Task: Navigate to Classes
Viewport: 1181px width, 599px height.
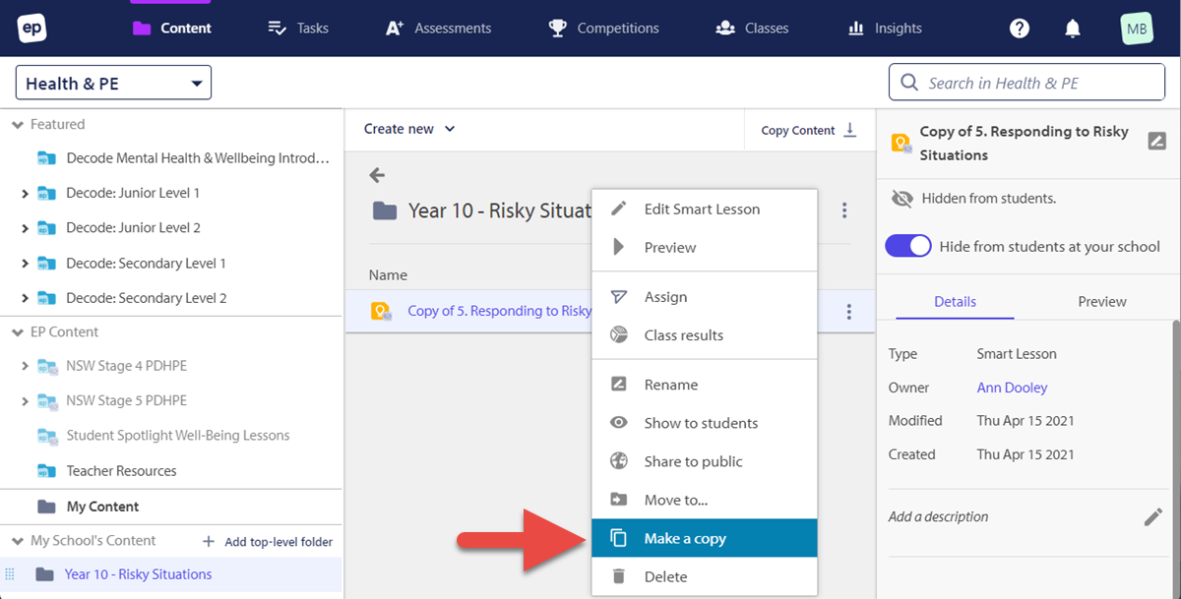Action: tap(752, 29)
